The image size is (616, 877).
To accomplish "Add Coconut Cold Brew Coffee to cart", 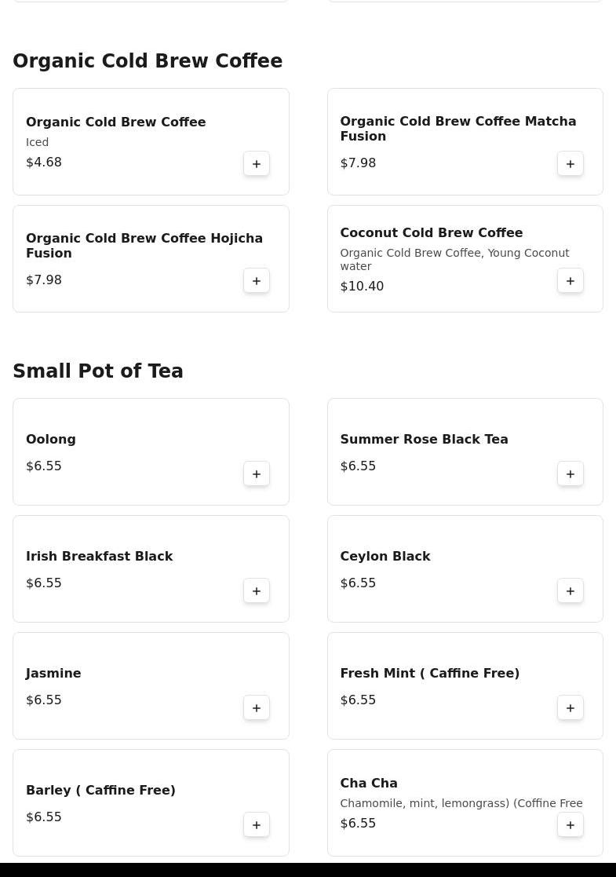I will point(570,280).
